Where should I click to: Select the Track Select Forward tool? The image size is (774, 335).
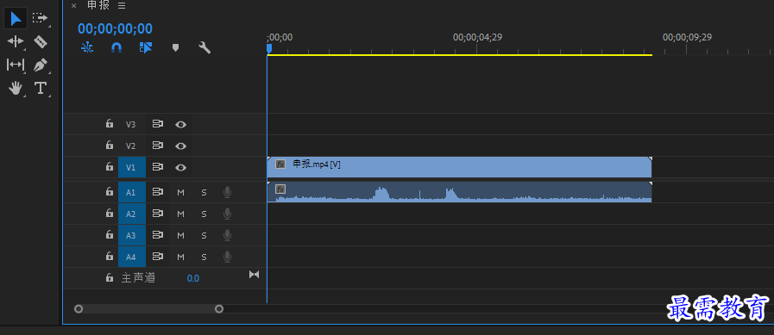[x=40, y=18]
